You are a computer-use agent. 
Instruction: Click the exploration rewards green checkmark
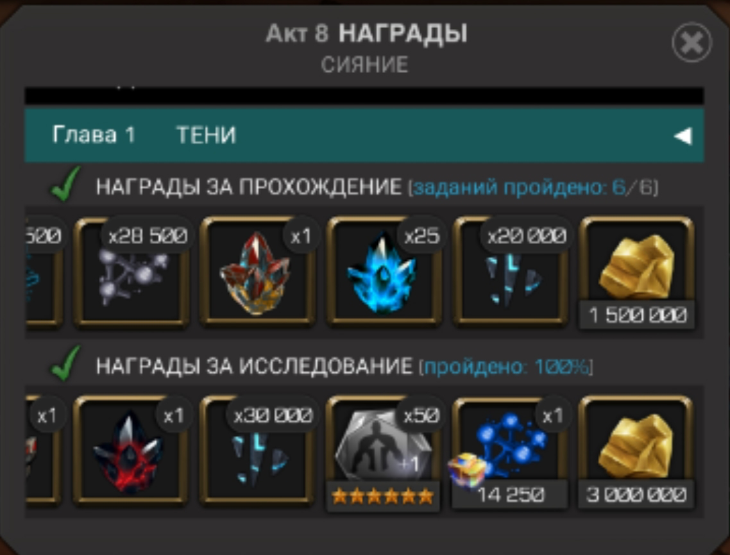click(65, 363)
